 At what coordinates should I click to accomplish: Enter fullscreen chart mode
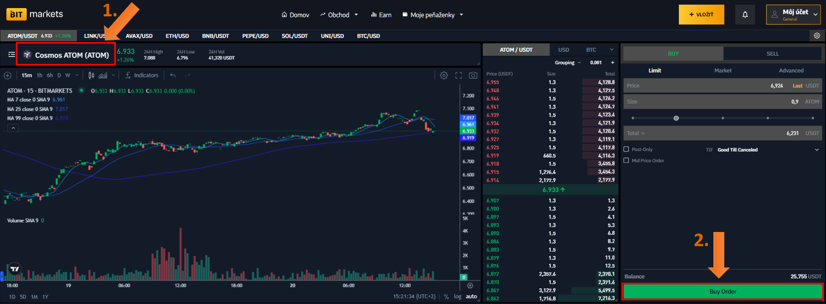tap(459, 75)
